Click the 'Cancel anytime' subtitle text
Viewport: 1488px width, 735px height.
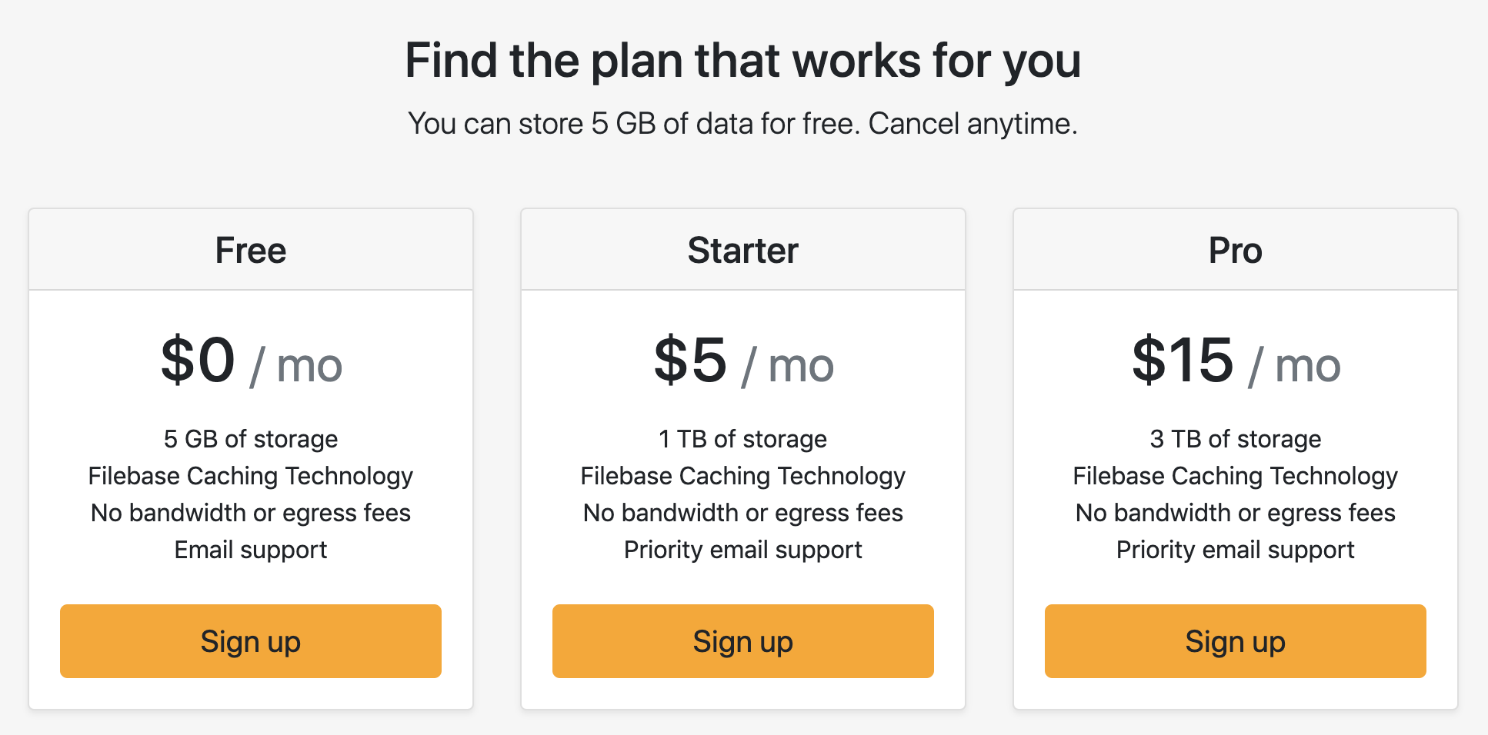point(973,124)
